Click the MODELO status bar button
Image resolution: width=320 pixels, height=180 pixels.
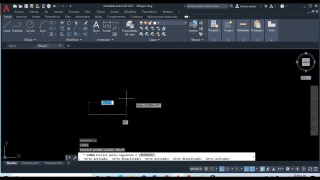[x=196, y=169]
